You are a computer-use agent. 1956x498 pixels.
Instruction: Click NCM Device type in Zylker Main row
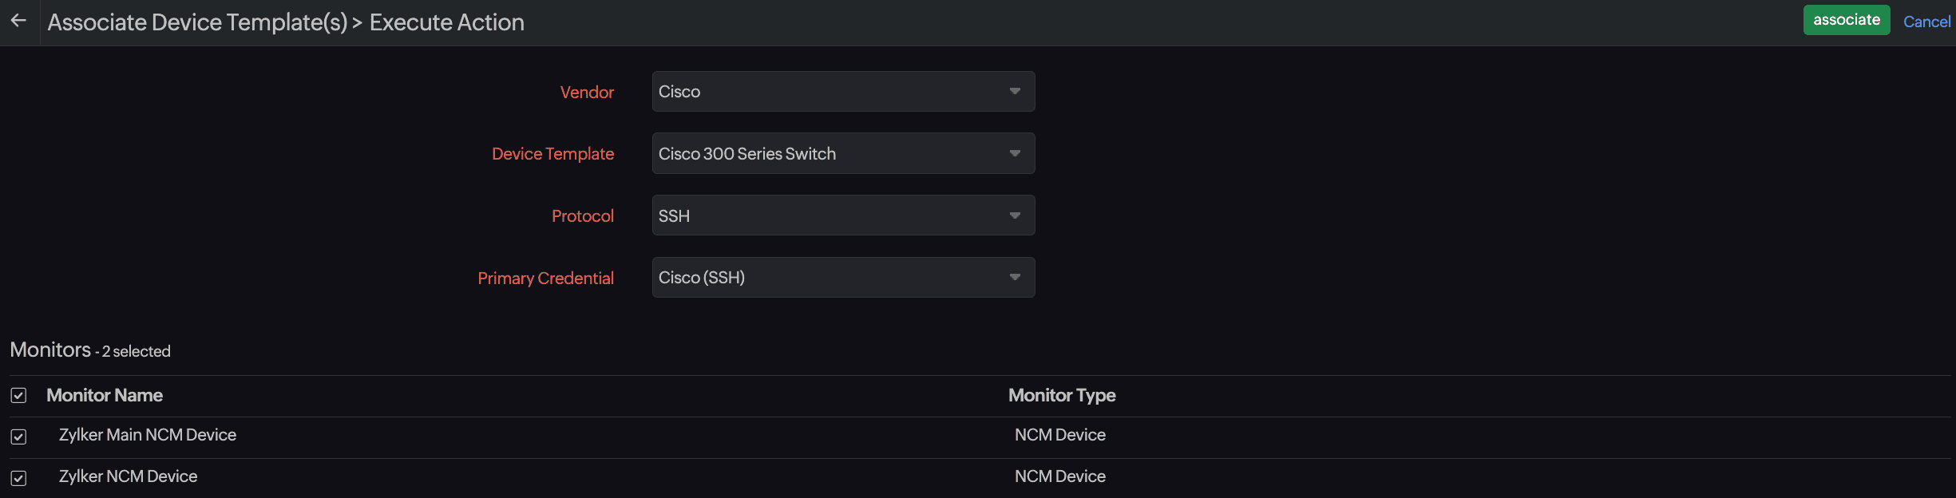coord(1059,435)
